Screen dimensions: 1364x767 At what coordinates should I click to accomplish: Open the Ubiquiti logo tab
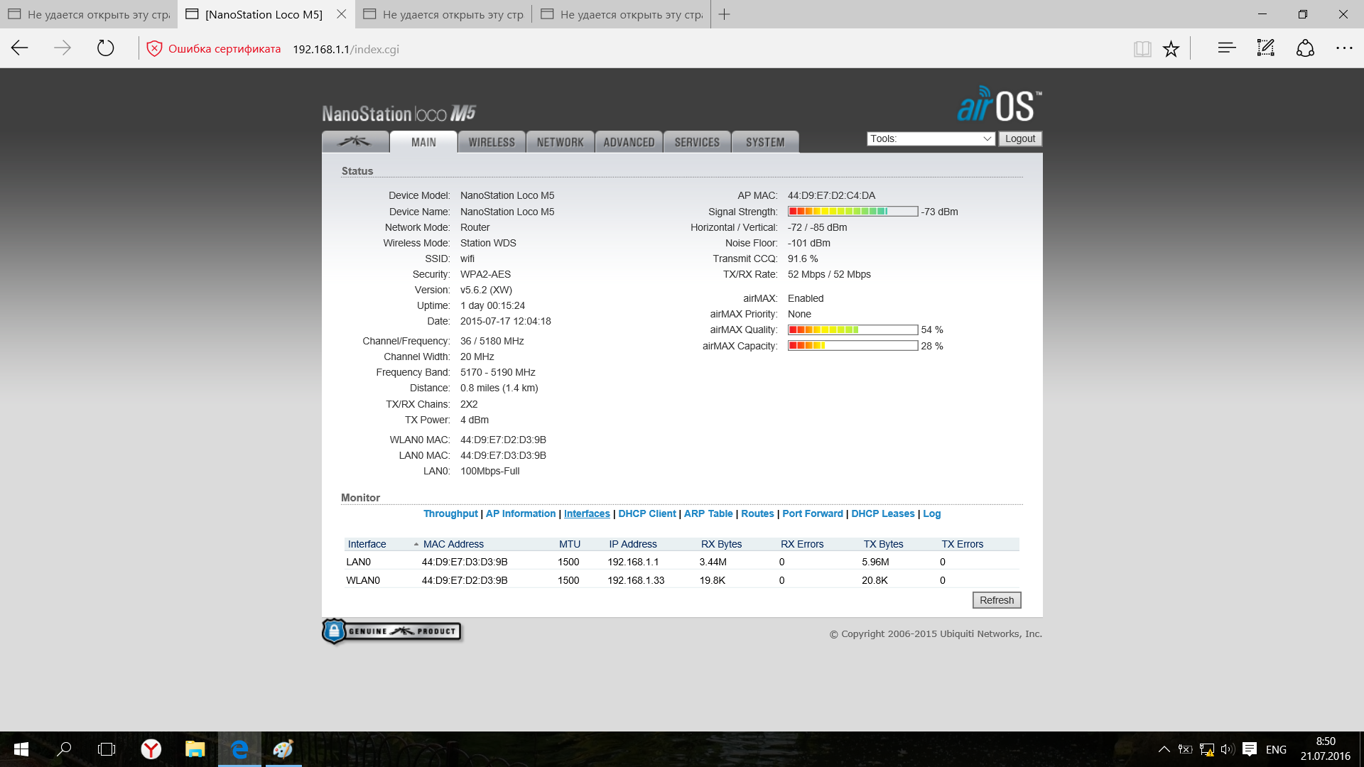point(354,141)
